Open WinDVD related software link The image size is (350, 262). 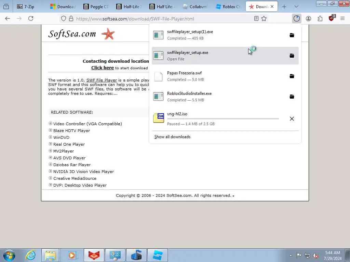pyautogui.click(x=61, y=137)
